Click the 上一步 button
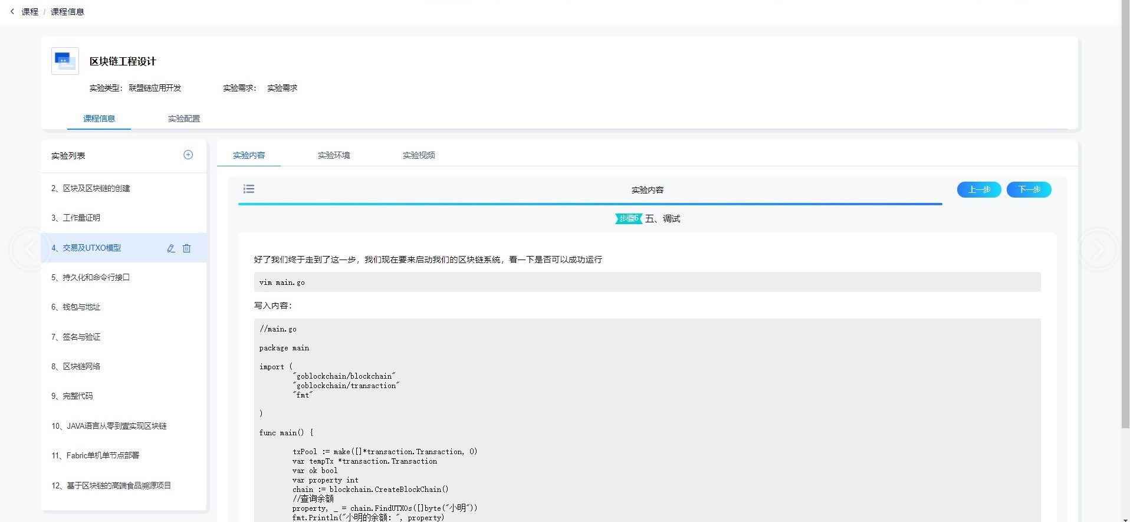 pos(979,189)
